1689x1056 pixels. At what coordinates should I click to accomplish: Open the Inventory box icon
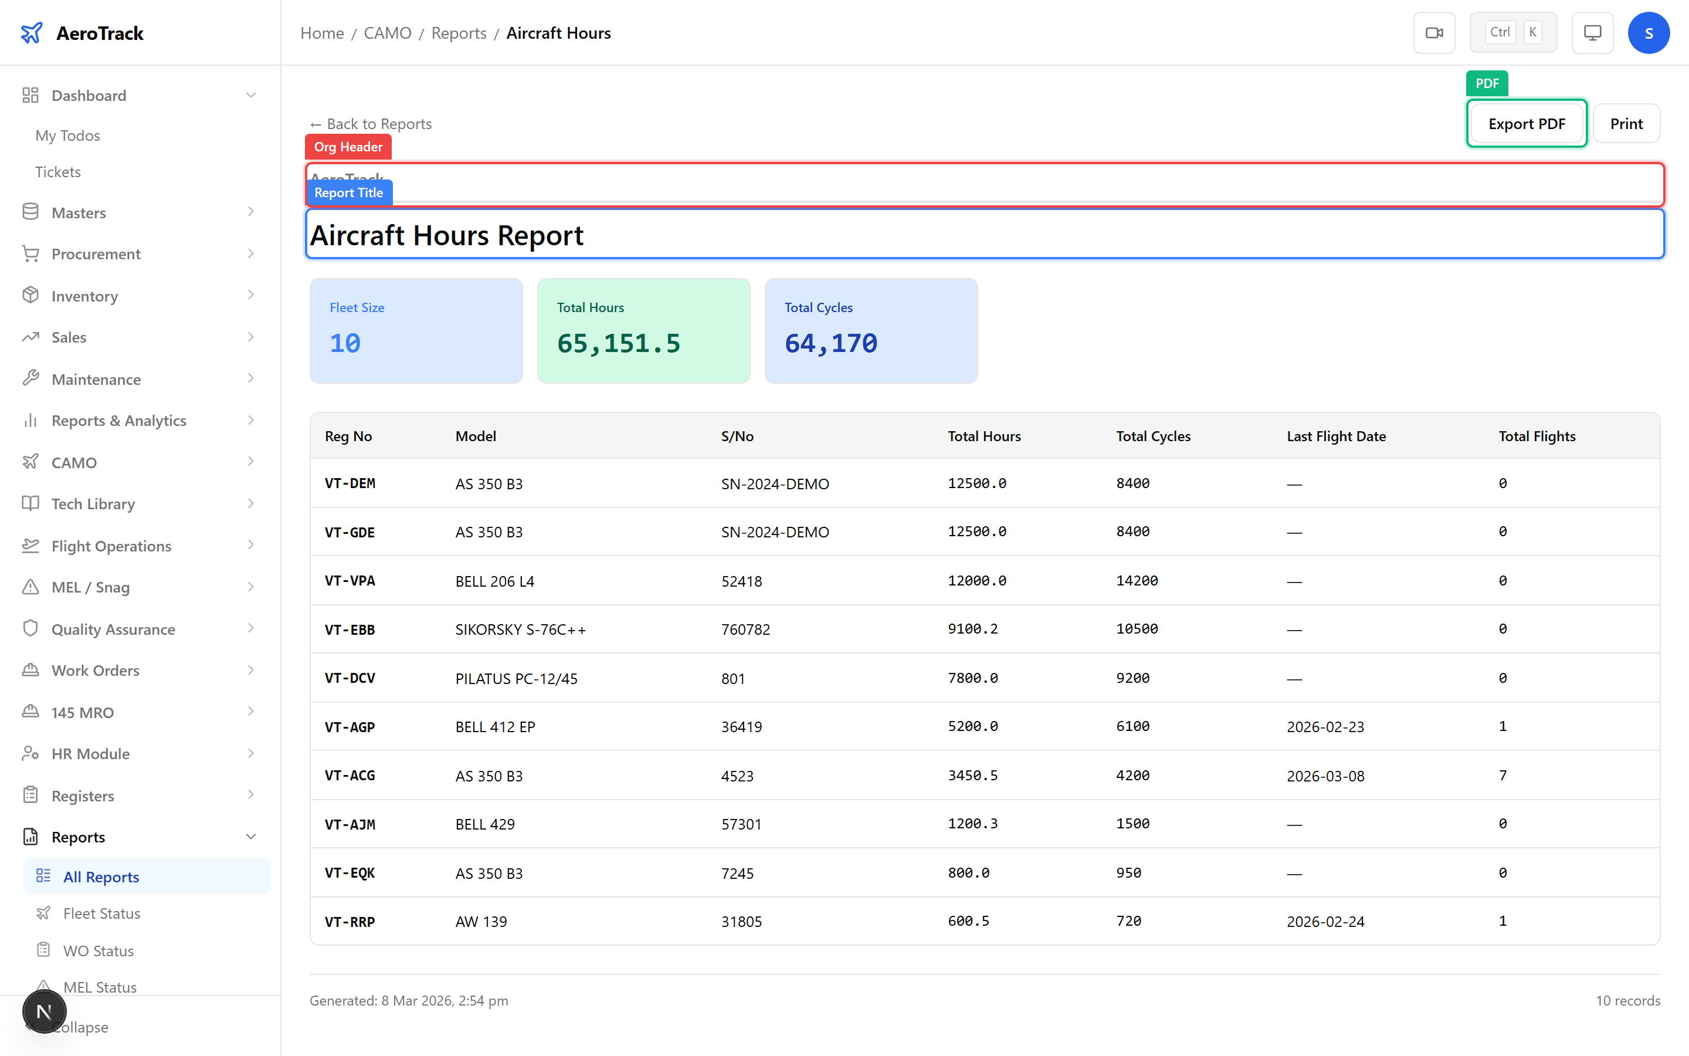pyautogui.click(x=30, y=296)
